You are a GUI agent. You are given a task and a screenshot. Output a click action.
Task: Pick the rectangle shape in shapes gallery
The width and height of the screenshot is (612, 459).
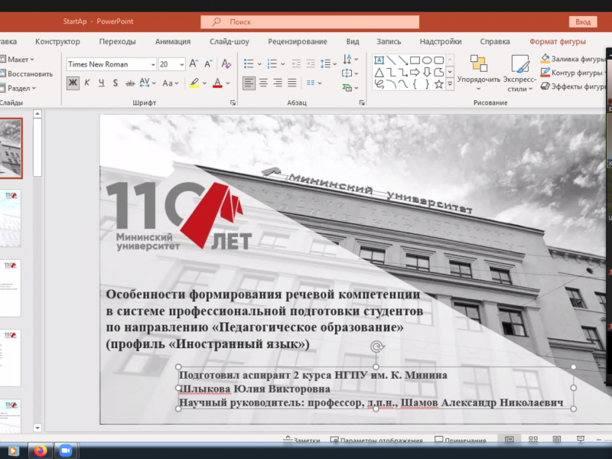click(x=415, y=60)
